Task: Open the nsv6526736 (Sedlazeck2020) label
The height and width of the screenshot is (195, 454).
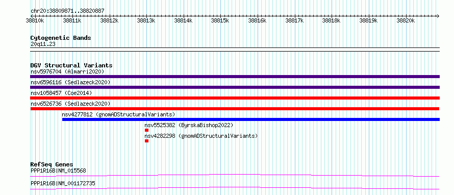Action: point(70,104)
